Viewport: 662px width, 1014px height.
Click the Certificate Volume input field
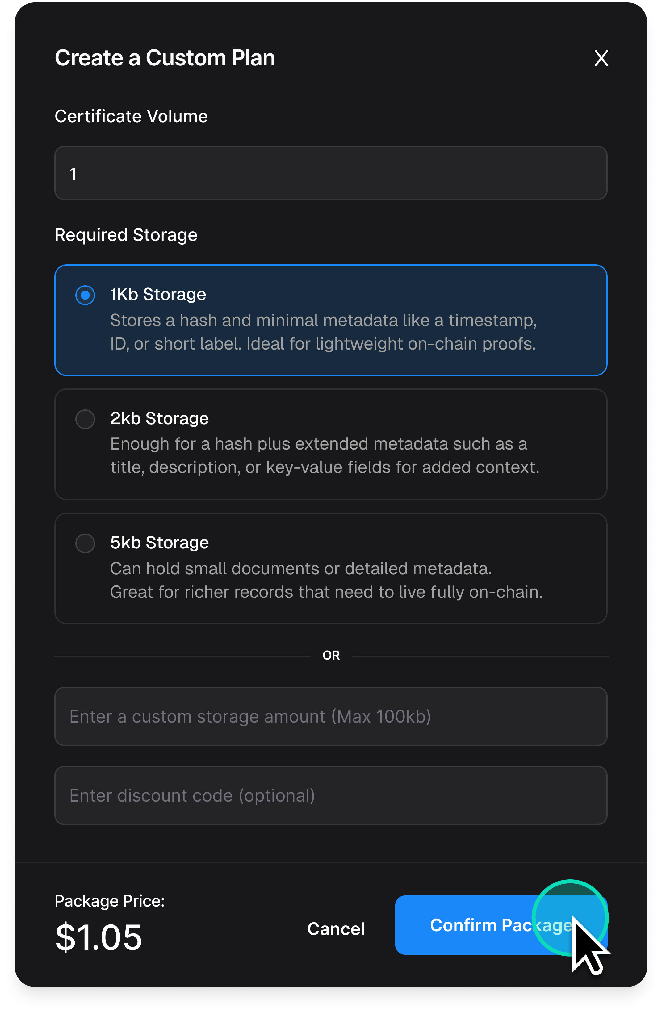(331, 173)
